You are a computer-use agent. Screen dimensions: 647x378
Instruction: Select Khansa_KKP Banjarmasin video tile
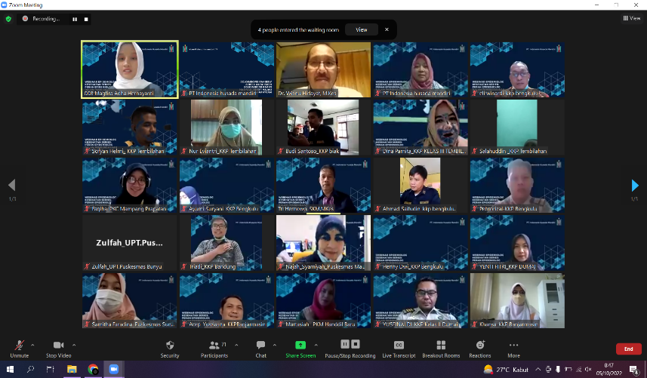tap(517, 300)
